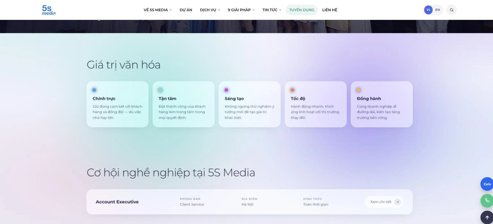Select the Tốc độ value card
The width and height of the screenshot is (493, 224).
coord(316,104)
